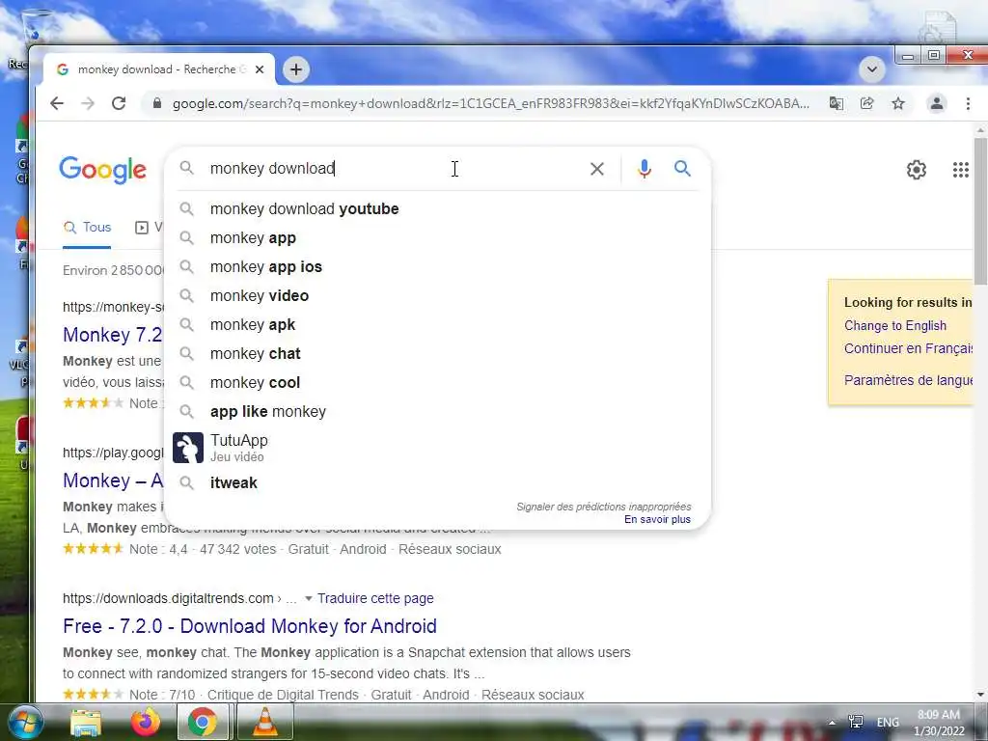Image resolution: width=988 pixels, height=741 pixels.
Task: Click Continuer en Français
Action: pyautogui.click(x=908, y=348)
